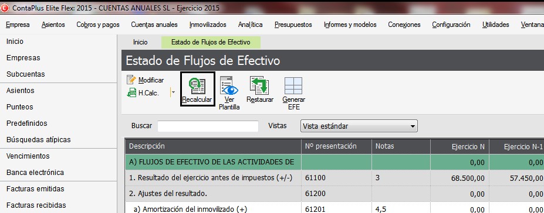Expand the H.Calc. dropdown arrow

[x=173, y=92]
